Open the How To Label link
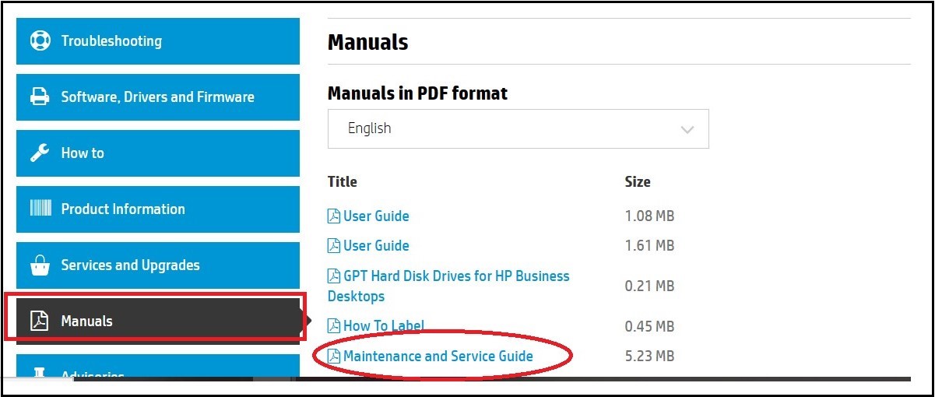 tap(384, 326)
